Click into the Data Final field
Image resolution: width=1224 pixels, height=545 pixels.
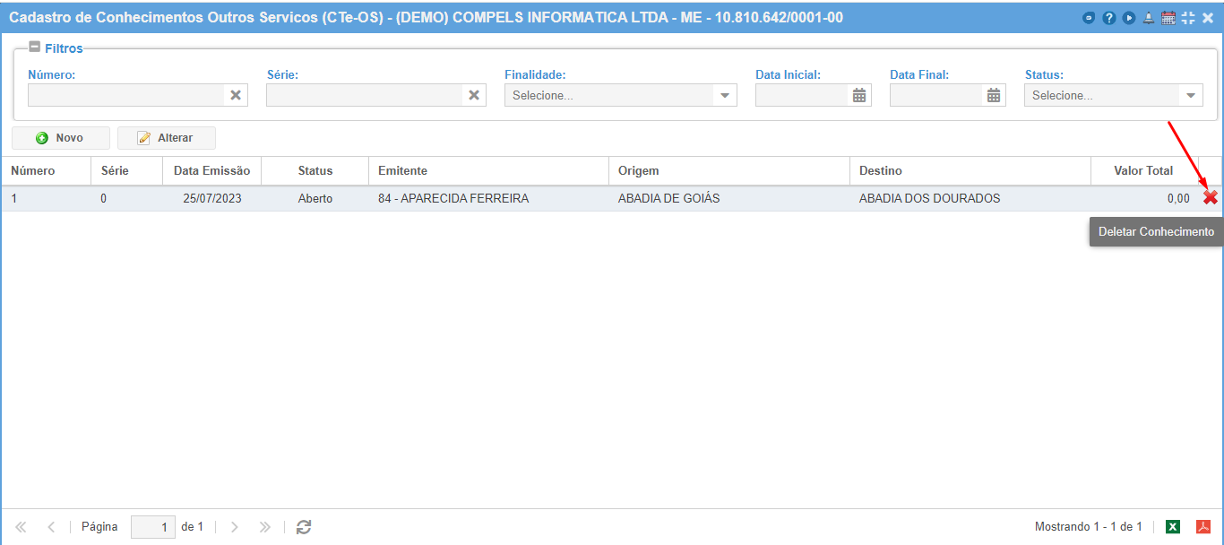[x=936, y=95]
